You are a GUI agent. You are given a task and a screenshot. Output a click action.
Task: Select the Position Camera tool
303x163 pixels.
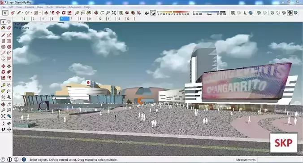(x=3, y=123)
